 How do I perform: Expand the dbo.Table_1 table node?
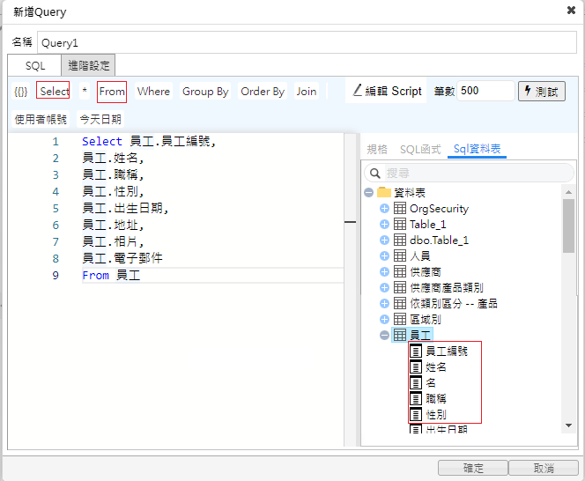click(x=384, y=240)
